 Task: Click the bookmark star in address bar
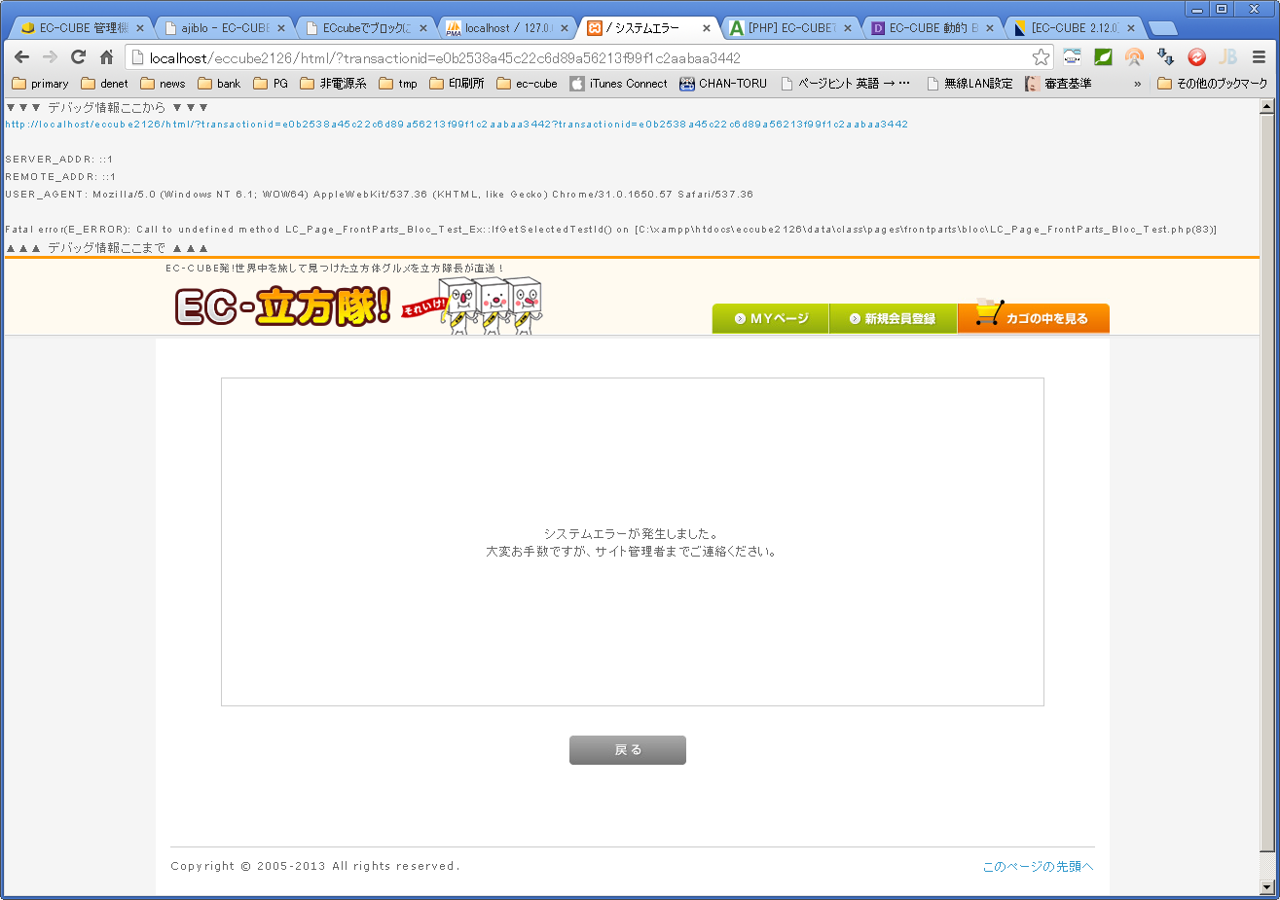(x=1041, y=57)
